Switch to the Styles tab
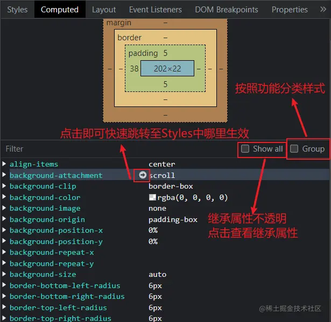This screenshot has width=331, height=322. (17, 10)
